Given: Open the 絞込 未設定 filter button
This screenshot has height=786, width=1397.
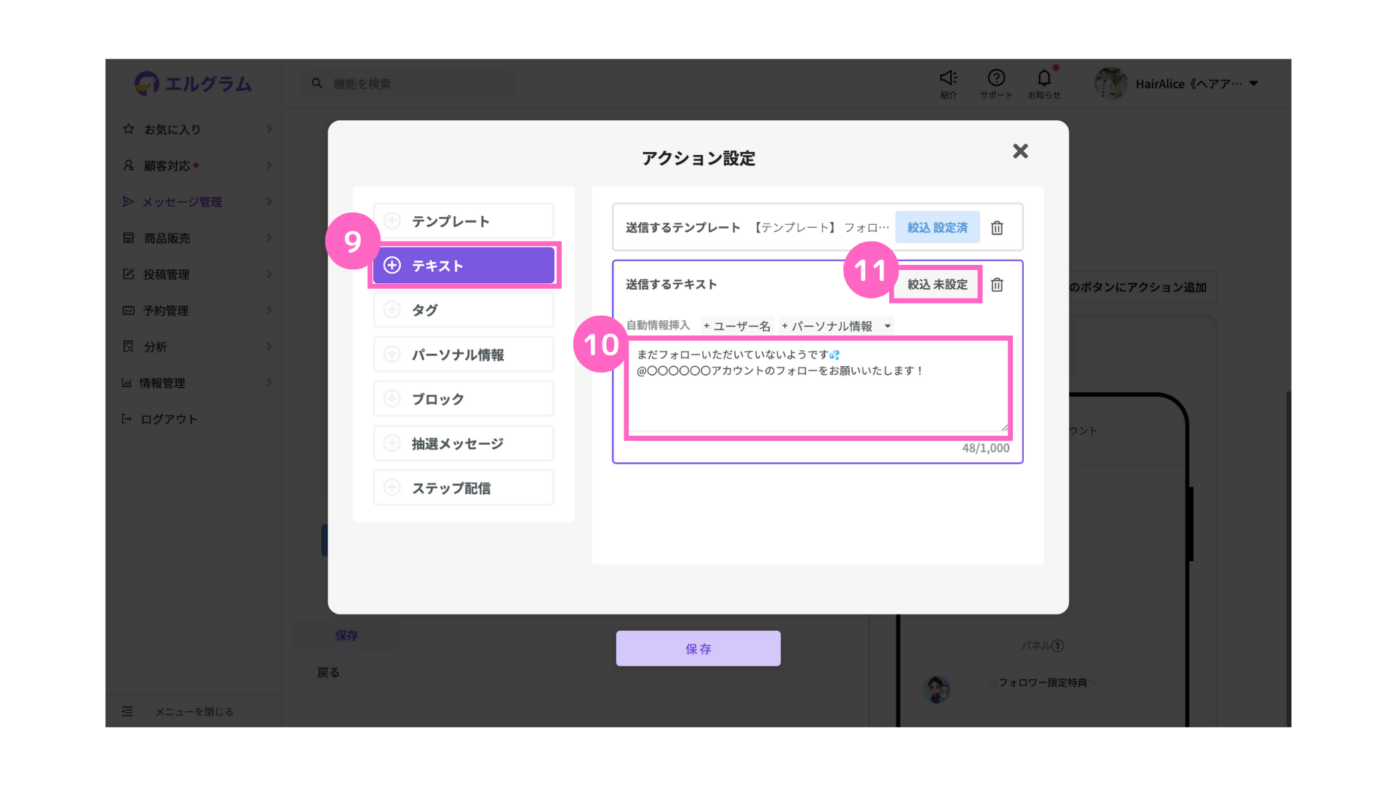Looking at the screenshot, I should tap(937, 285).
